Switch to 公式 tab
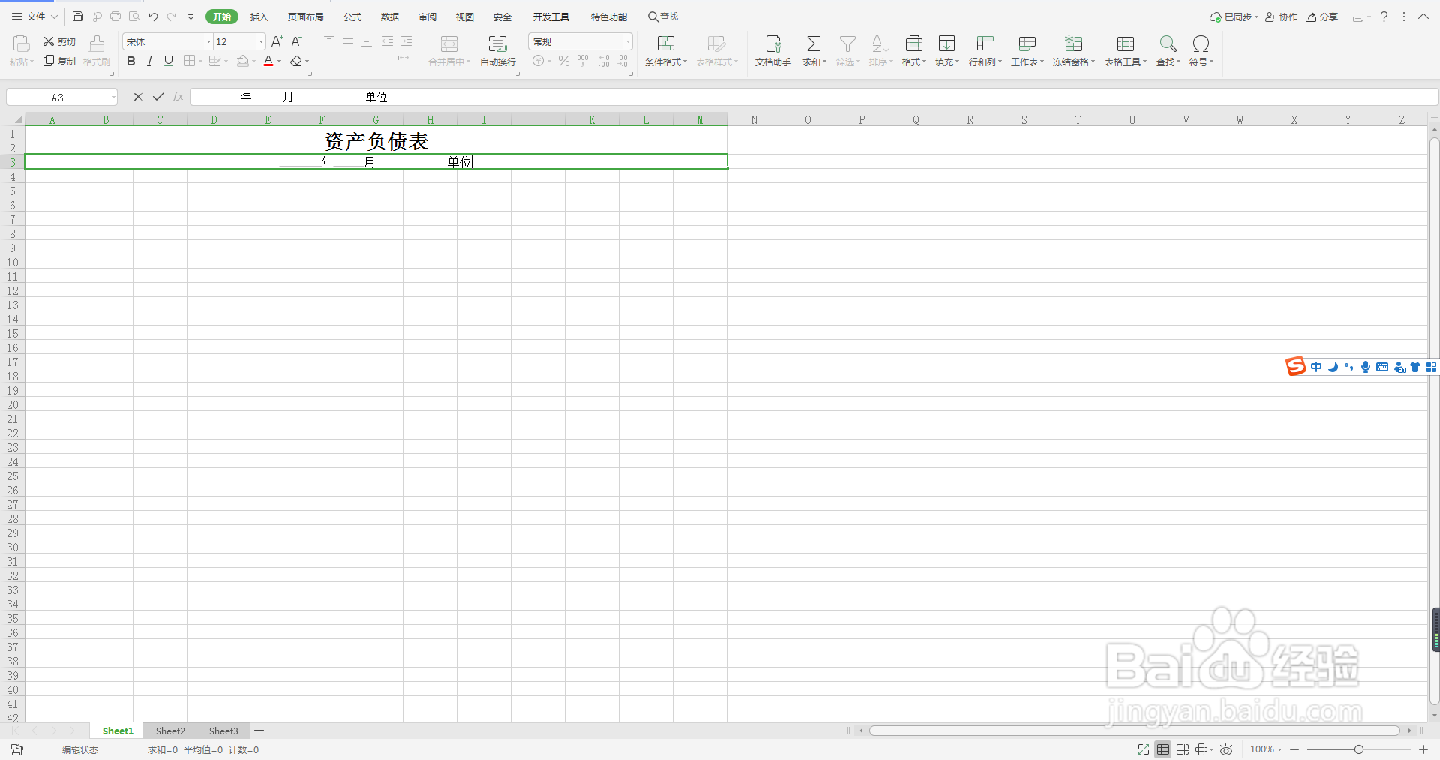The width and height of the screenshot is (1440, 760). [352, 17]
